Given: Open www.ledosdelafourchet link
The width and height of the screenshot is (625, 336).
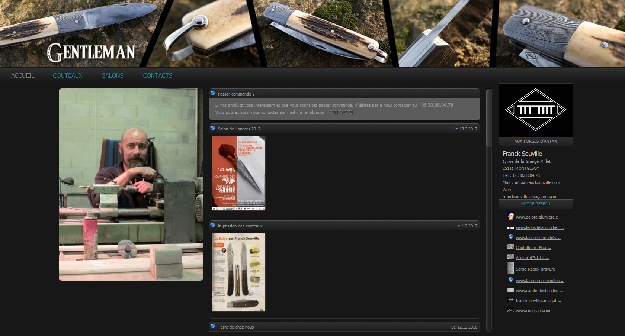Looking at the screenshot, I should 539,227.
